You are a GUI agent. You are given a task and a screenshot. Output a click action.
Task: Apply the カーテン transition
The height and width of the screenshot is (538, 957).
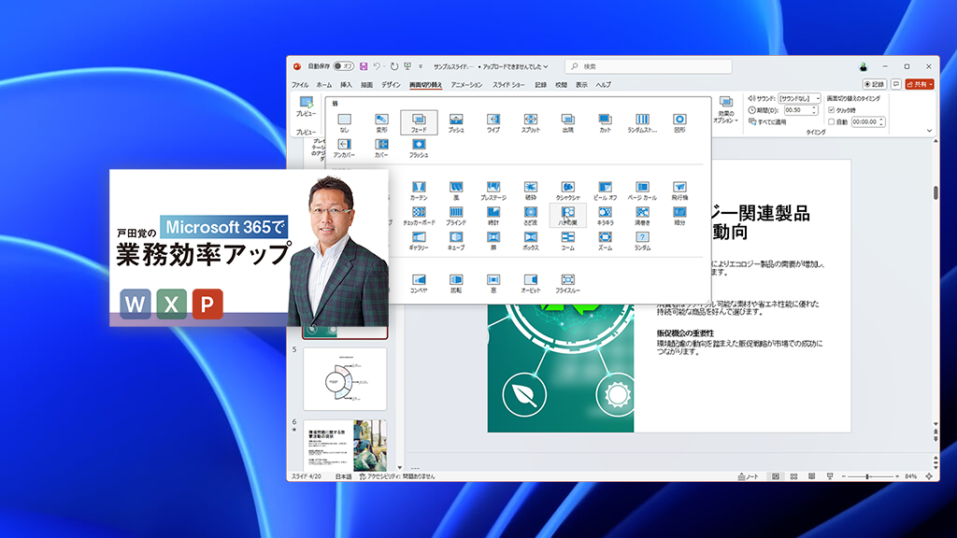tap(419, 191)
